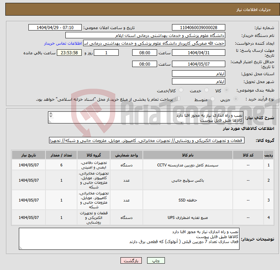The image size is (280, 270).
Task: Click the واحد شمارش column header
Action: pos(126,155)
